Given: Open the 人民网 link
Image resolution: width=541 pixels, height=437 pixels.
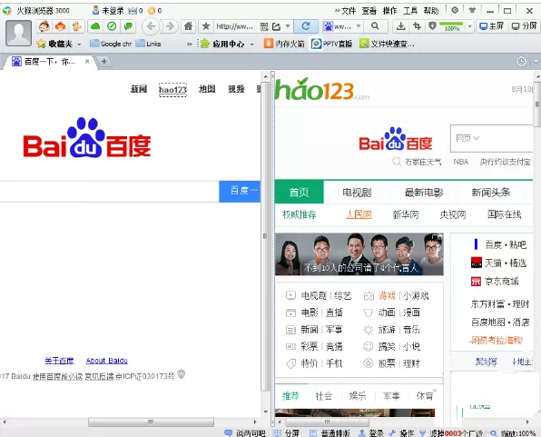Looking at the screenshot, I should pos(359,214).
